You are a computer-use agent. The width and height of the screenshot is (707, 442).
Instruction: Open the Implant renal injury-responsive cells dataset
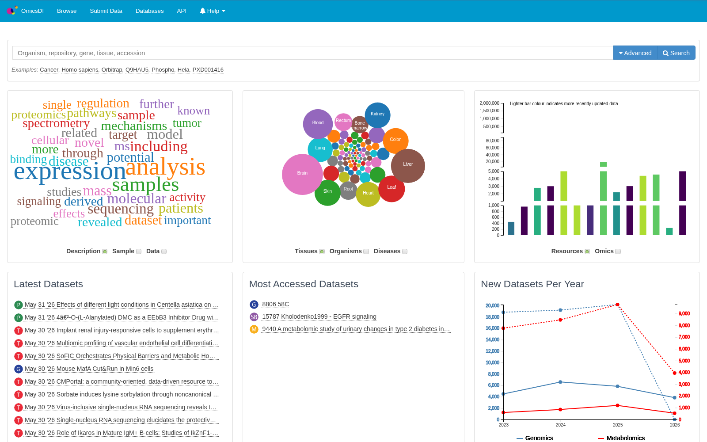pyautogui.click(x=122, y=330)
